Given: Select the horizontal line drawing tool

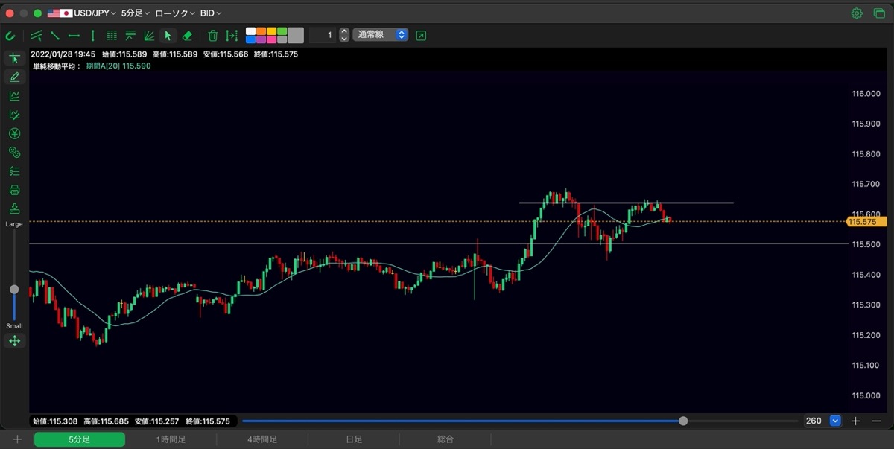Looking at the screenshot, I should click(74, 35).
